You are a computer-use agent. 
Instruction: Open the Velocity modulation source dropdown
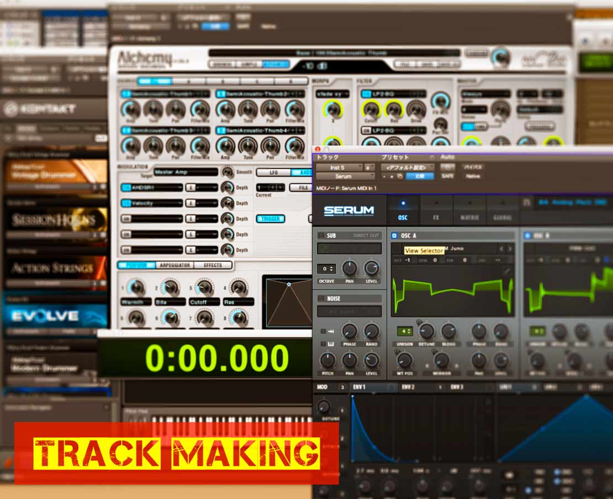[x=157, y=203]
